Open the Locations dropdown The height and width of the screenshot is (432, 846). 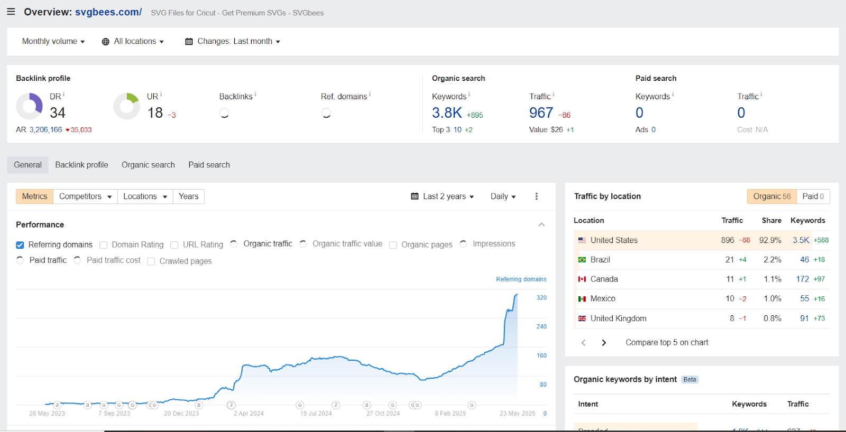[145, 196]
